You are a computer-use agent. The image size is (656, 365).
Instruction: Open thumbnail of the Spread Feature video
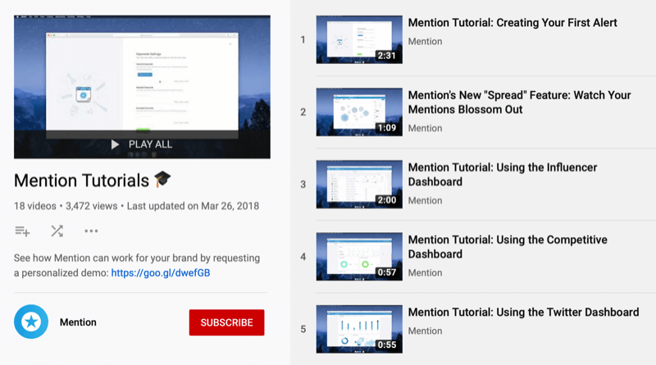click(359, 112)
